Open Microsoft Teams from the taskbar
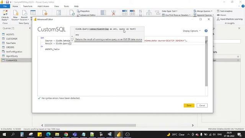Viewport: 245px width, 138px height. 75,135
